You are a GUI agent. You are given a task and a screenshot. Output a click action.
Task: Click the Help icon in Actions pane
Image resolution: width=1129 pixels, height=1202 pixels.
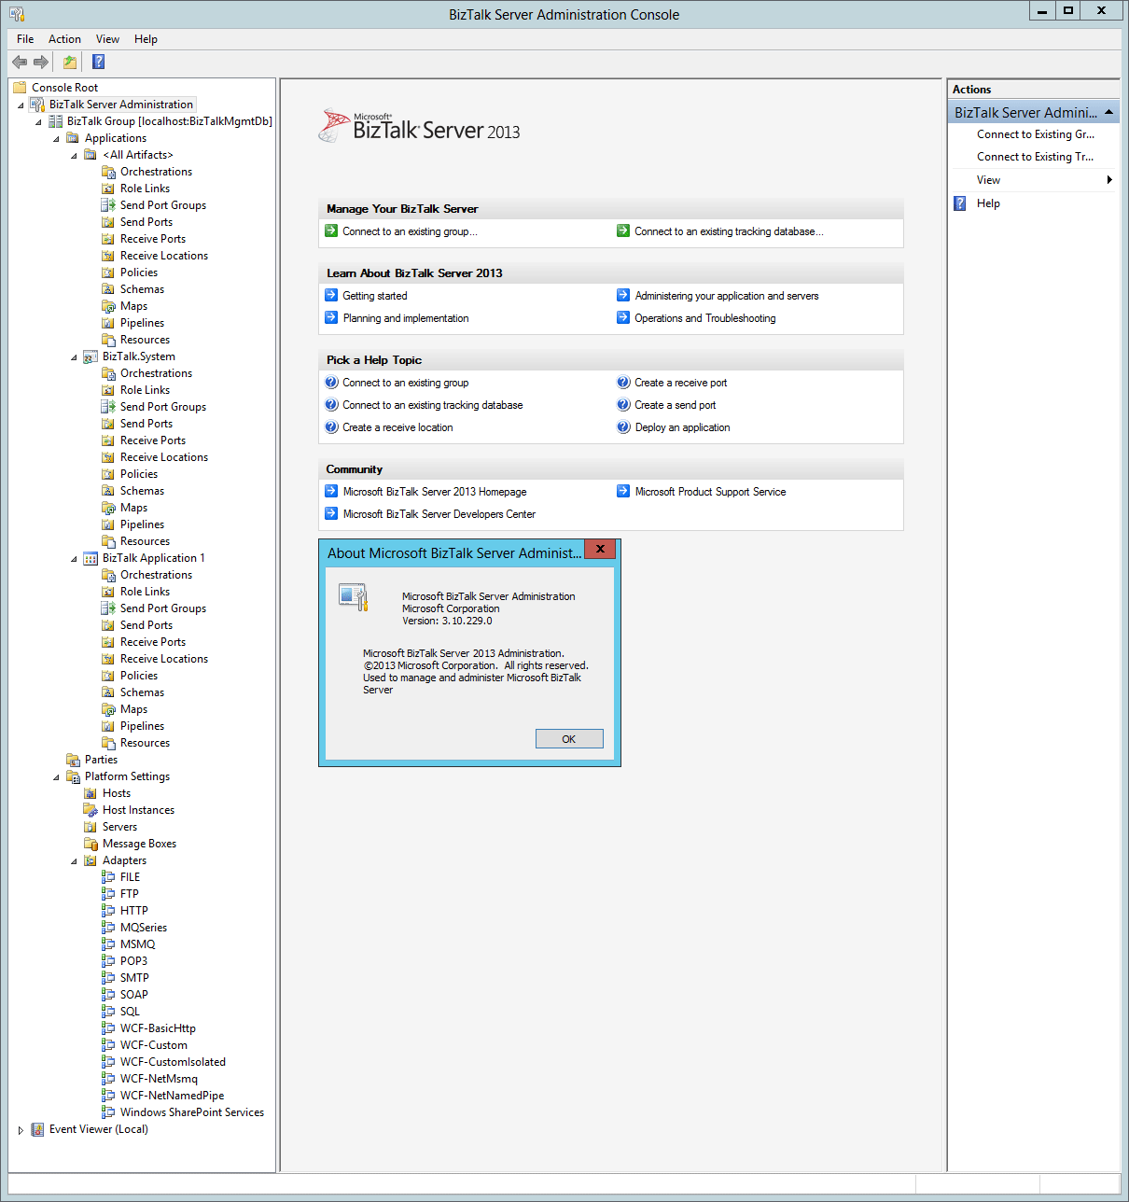point(960,203)
